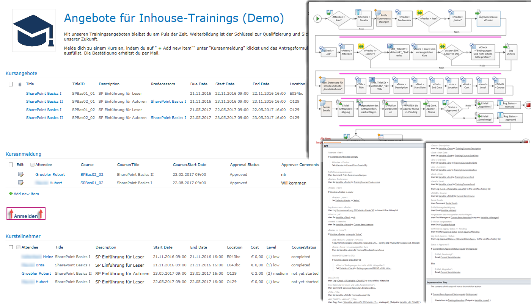Select the 'Sende Emails' workflow node
Screen dimensions: 531x305
327,108
